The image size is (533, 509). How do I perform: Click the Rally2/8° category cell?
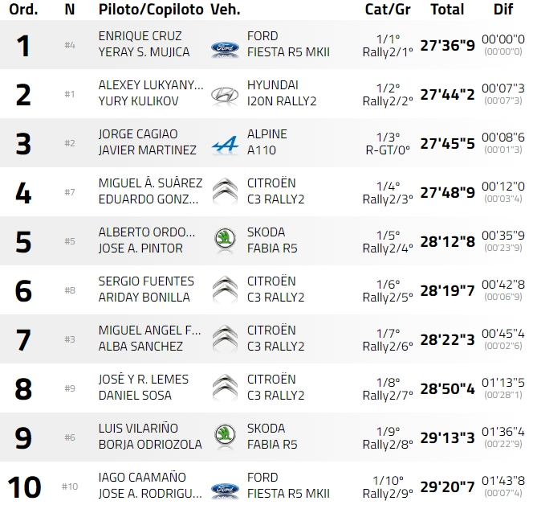click(388, 444)
